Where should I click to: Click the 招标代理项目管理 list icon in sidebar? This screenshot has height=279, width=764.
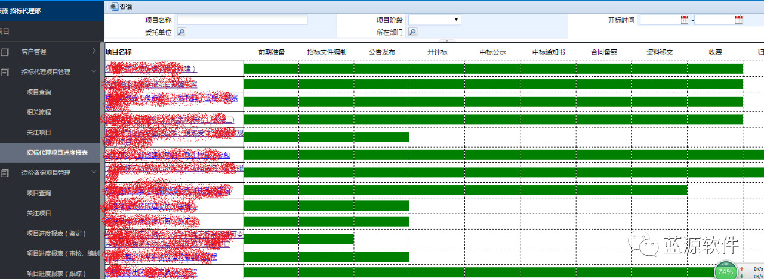[5, 72]
